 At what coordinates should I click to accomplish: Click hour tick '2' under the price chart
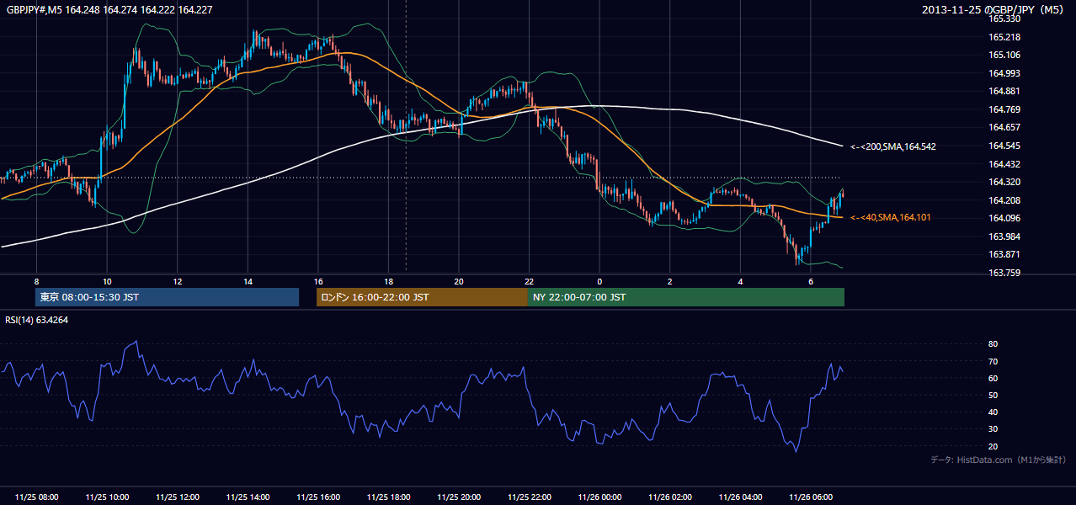tap(670, 281)
